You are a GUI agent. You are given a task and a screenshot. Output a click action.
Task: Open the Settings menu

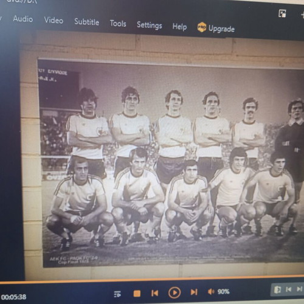click(150, 25)
